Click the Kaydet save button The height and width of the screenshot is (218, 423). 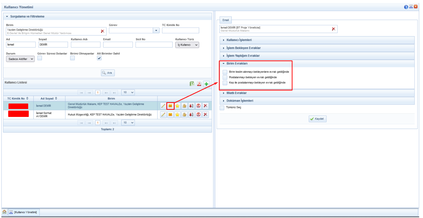pyautogui.click(x=317, y=119)
